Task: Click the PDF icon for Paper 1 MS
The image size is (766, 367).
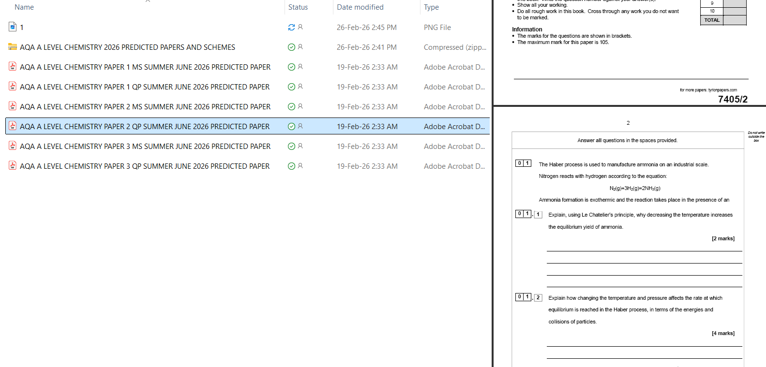Action: coord(13,67)
